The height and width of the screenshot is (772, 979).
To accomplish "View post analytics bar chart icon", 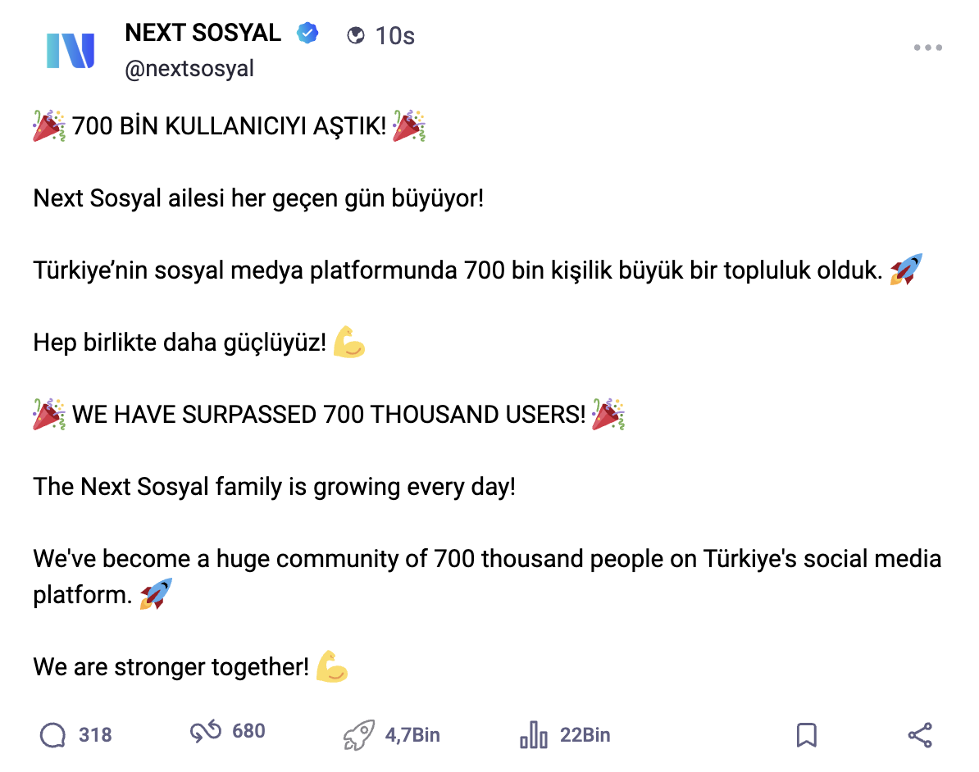I will 534,735.
